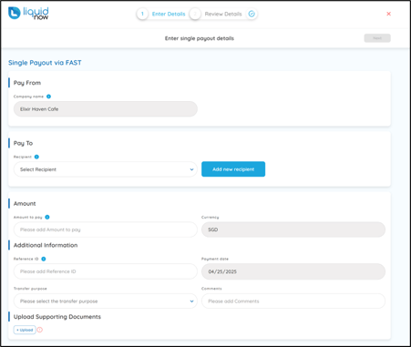Focus the Reference ID input field
411x347 pixels.
tap(106, 271)
